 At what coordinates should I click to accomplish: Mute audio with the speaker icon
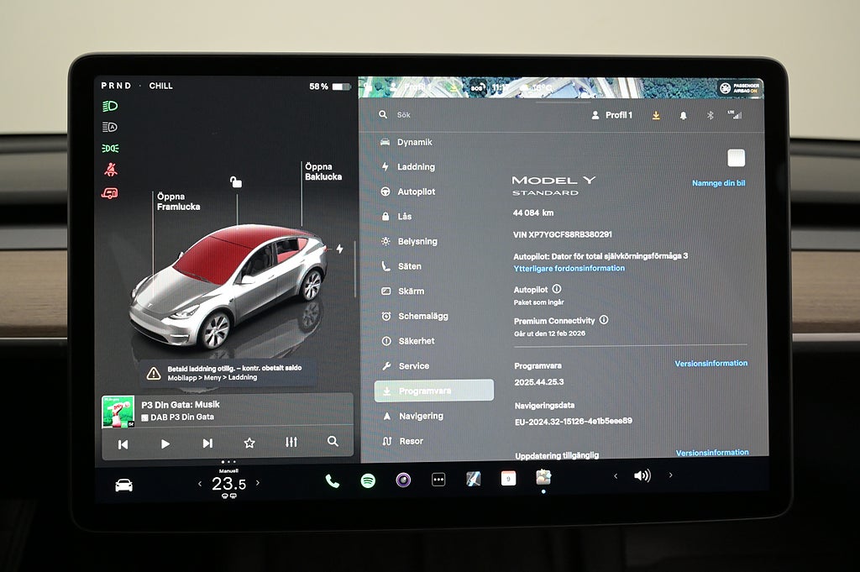642,475
